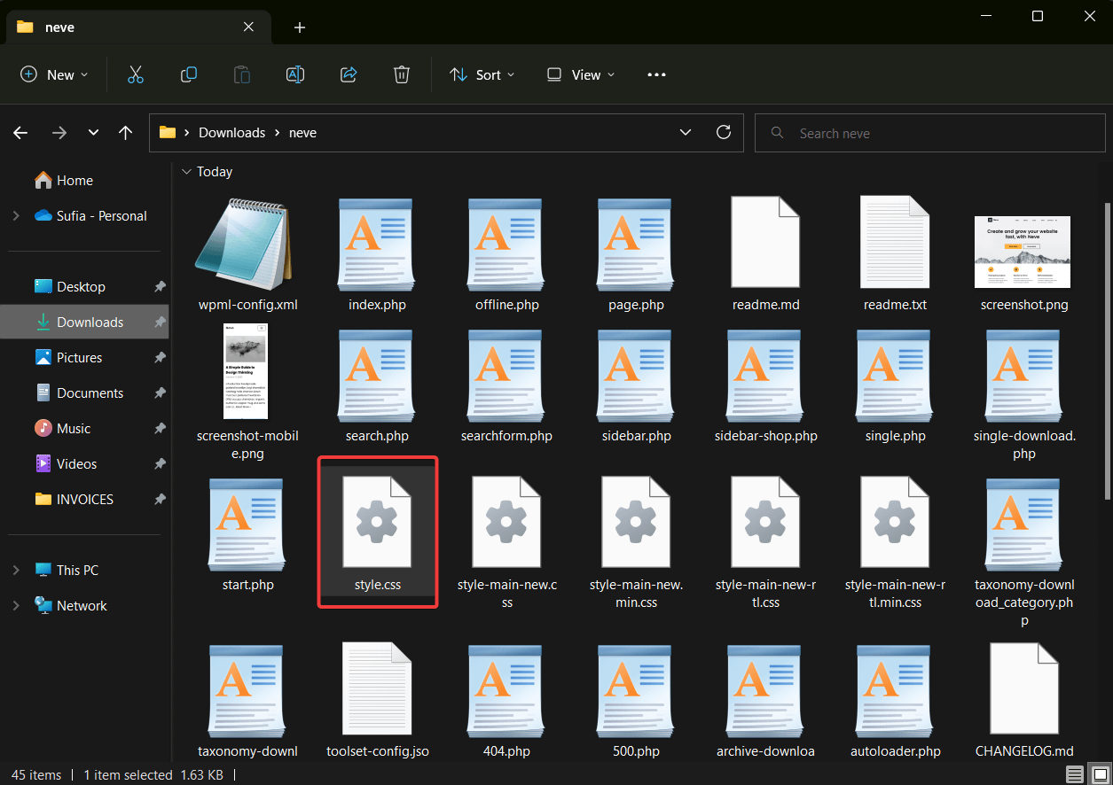Select the single.php file

896,386
